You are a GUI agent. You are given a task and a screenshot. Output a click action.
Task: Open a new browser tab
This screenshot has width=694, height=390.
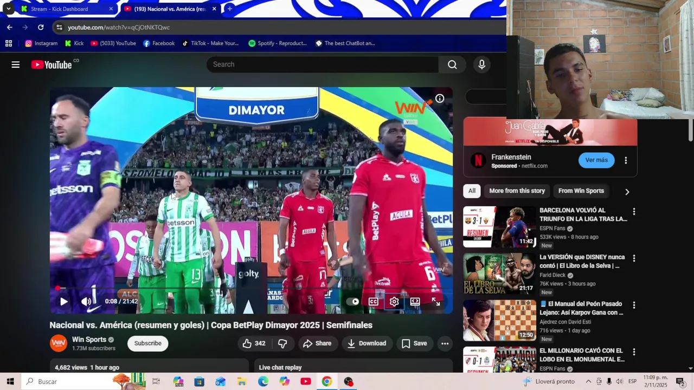click(x=230, y=9)
